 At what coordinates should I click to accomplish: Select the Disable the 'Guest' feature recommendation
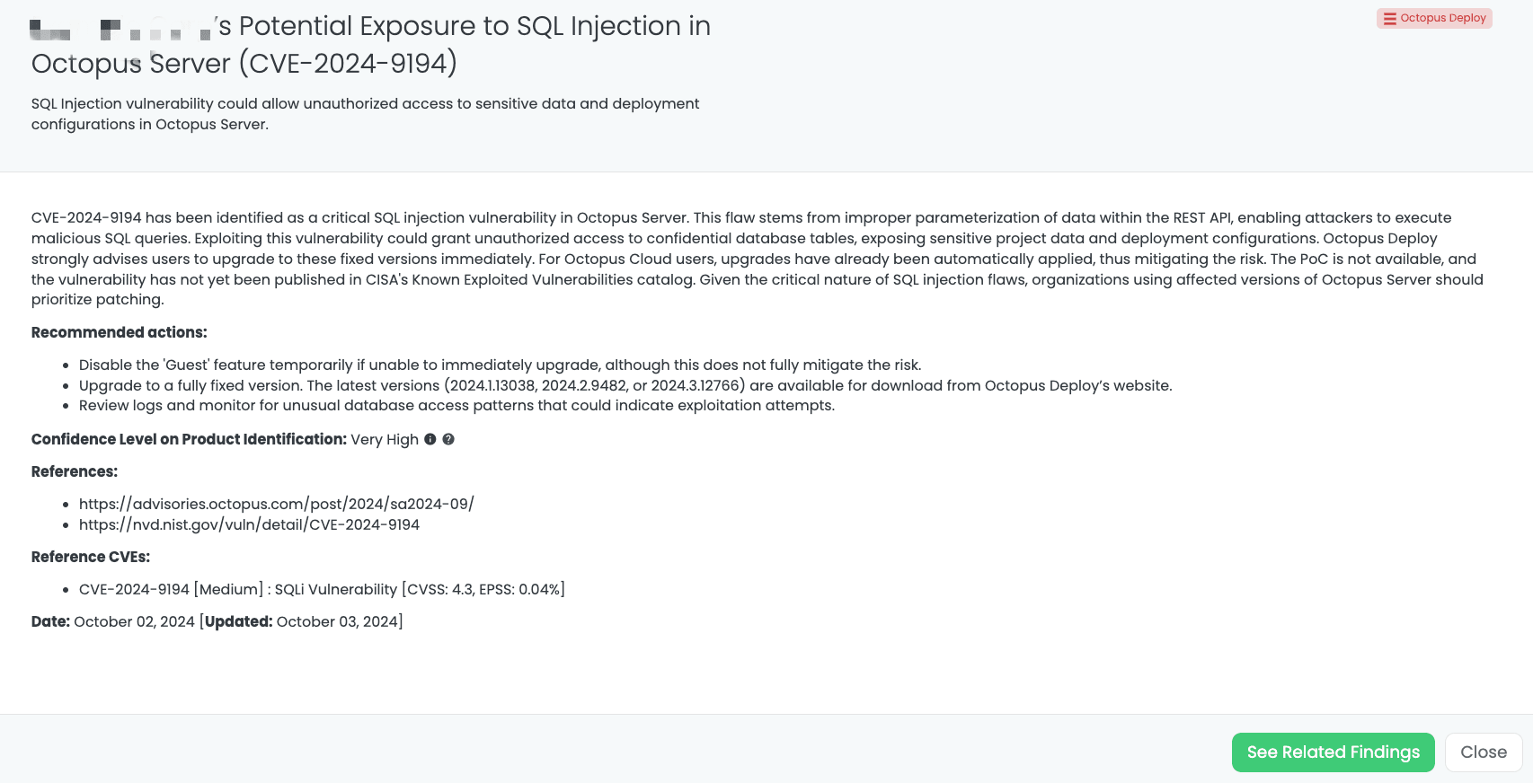500,365
